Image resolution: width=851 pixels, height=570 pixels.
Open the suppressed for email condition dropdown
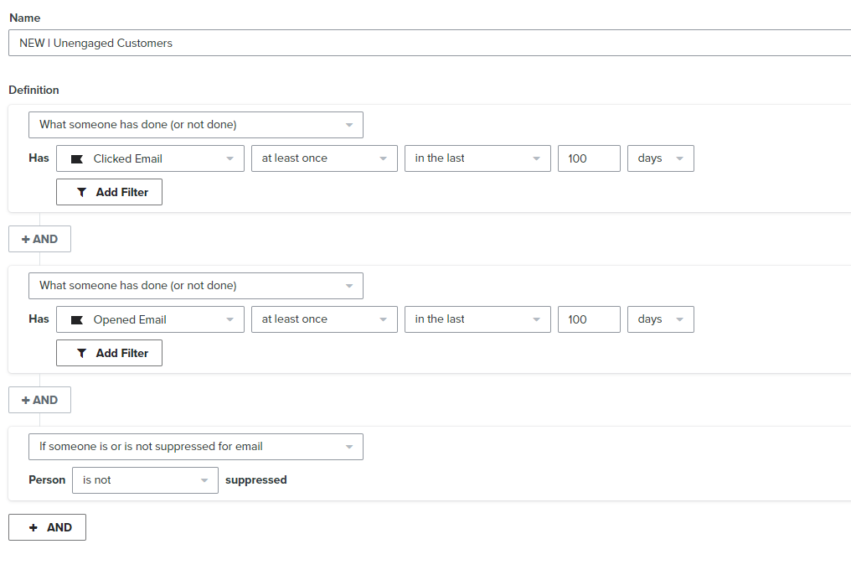click(196, 447)
